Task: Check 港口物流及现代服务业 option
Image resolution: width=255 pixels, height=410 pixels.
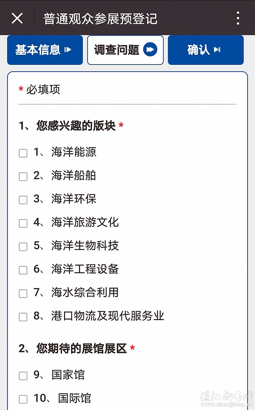Action: [23, 317]
